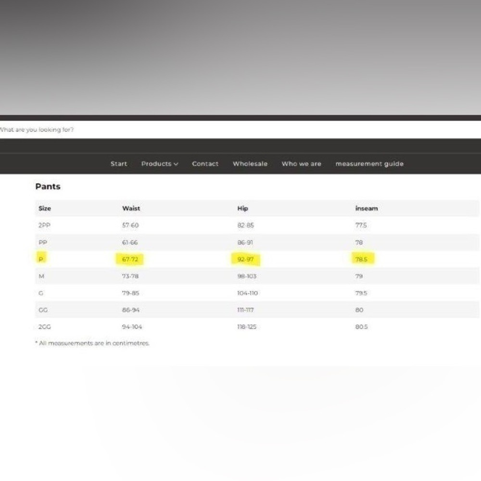481x481 pixels.
Task: Open the measurement guide link
Action: coord(369,164)
